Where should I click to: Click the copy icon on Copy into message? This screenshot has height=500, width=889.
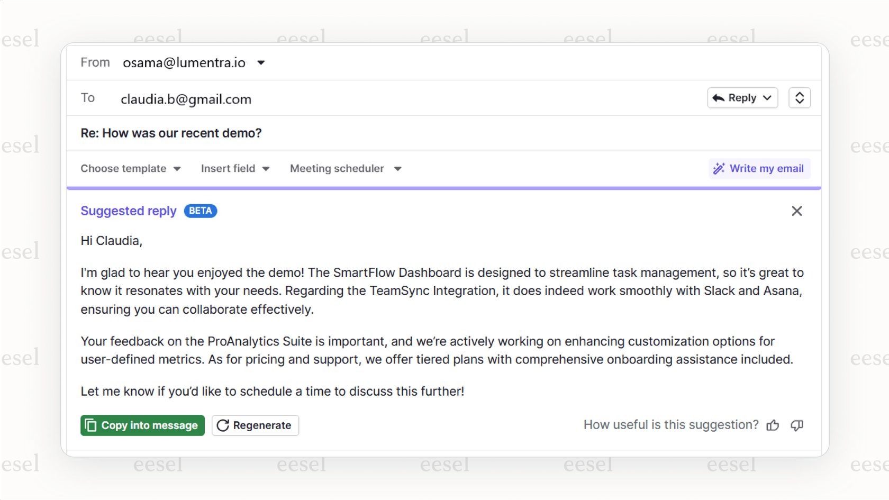[x=90, y=425]
